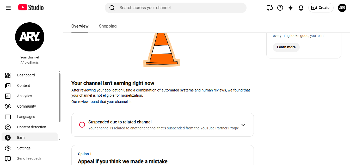Select the Content detection copyright icon
The height and width of the screenshot is (165, 350).
point(8,127)
